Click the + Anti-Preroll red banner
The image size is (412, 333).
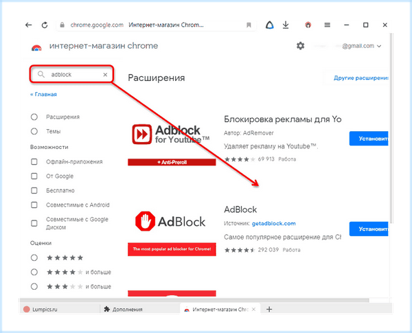point(172,162)
